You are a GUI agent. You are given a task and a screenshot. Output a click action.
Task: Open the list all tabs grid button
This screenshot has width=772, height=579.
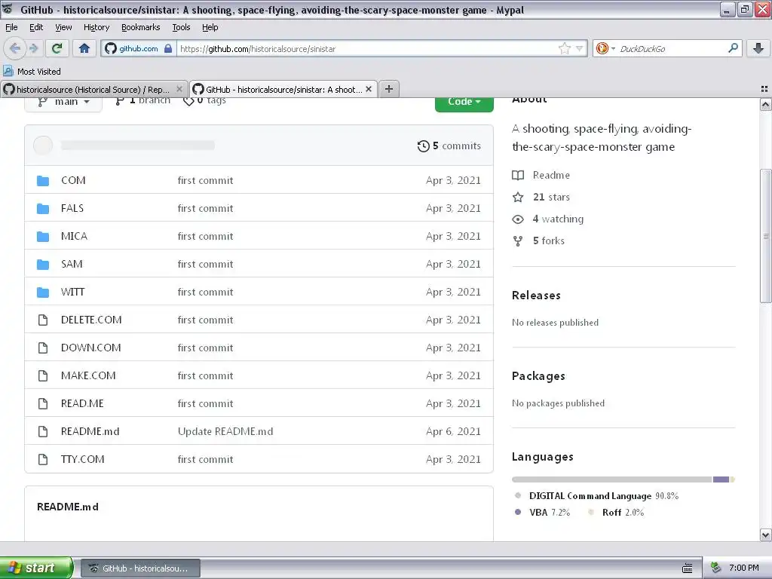[x=764, y=89]
